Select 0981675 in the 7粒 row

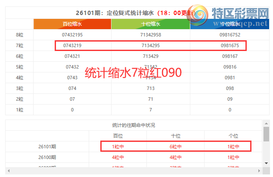point(229,45)
